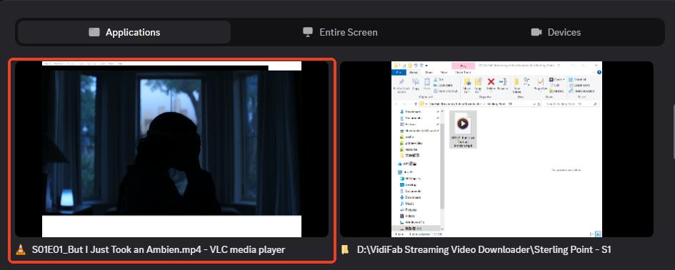Choose the VLC media player window thumbnail

point(171,149)
